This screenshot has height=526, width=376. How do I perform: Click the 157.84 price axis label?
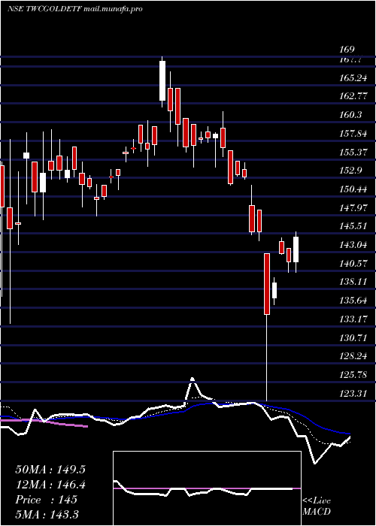point(354,134)
